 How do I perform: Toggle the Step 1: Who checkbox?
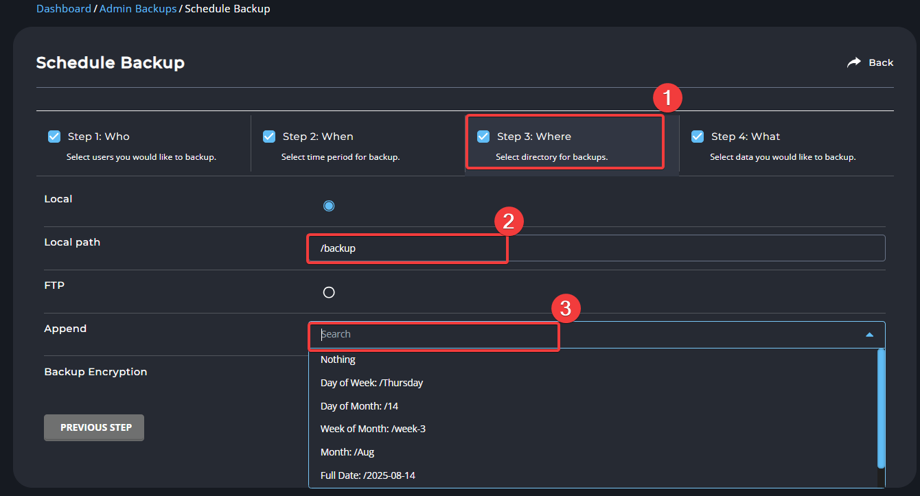tap(54, 137)
